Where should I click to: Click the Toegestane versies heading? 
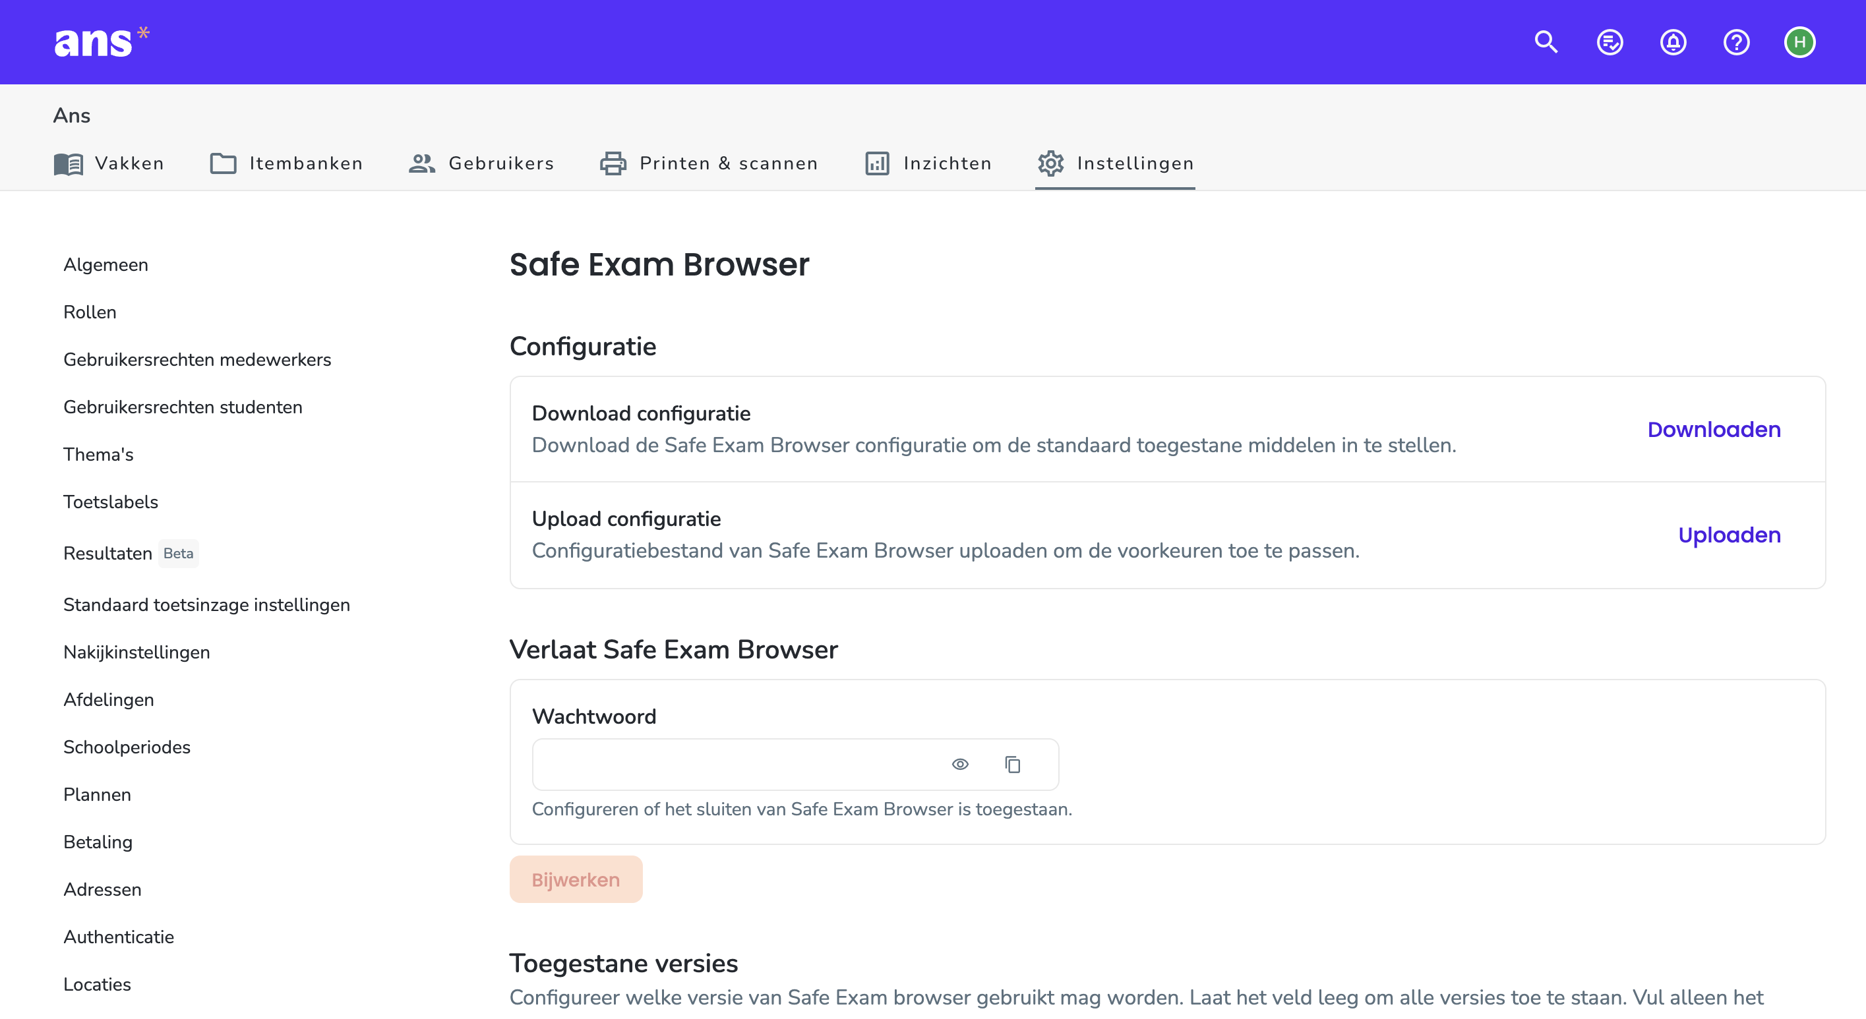click(x=624, y=963)
